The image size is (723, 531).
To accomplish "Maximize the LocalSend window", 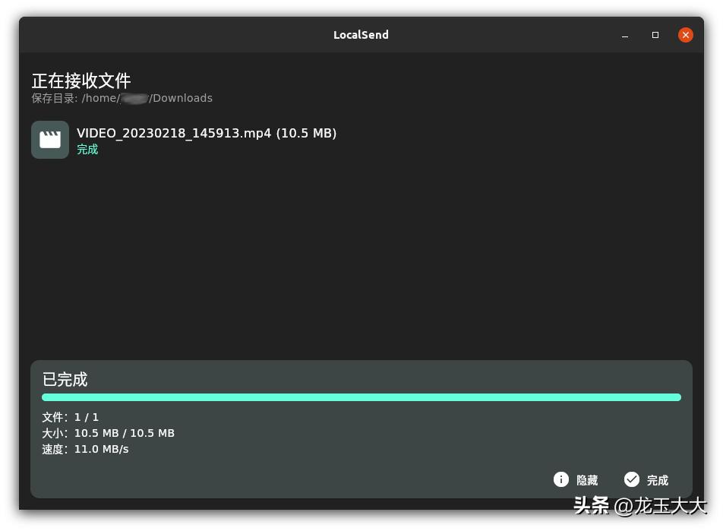I will (x=655, y=35).
